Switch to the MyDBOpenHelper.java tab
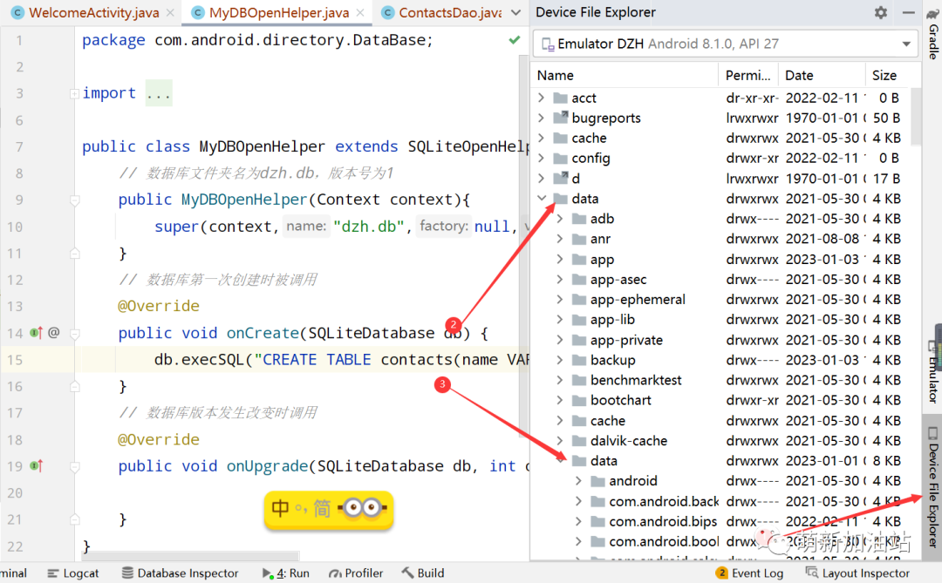Viewport: 942px width, 583px height. coord(279,12)
